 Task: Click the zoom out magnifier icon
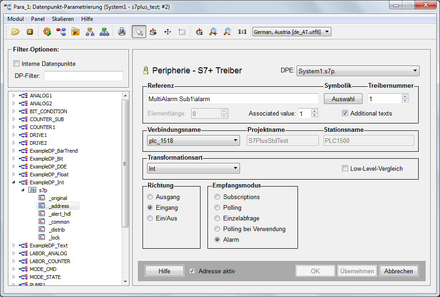227,32
